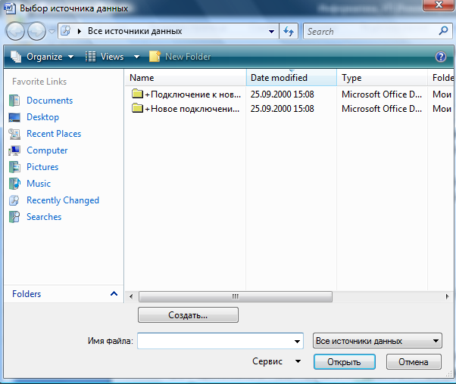The image size is (456, 384).
Task: Expand the Views dropdown arrow
Action: tap(136, 57)
